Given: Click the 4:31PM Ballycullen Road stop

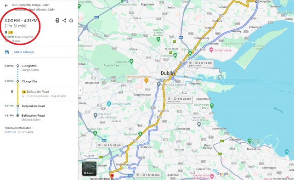Looking at the screenshot, I should click(33, 106).
